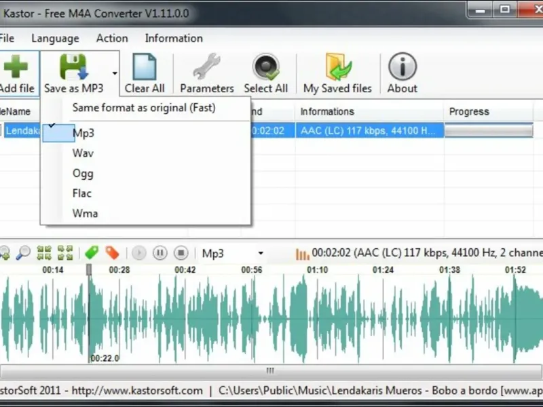This screenshot has height=407, width=543.
Task: Click the waveform at 01:10
Action: pos(317,318)
